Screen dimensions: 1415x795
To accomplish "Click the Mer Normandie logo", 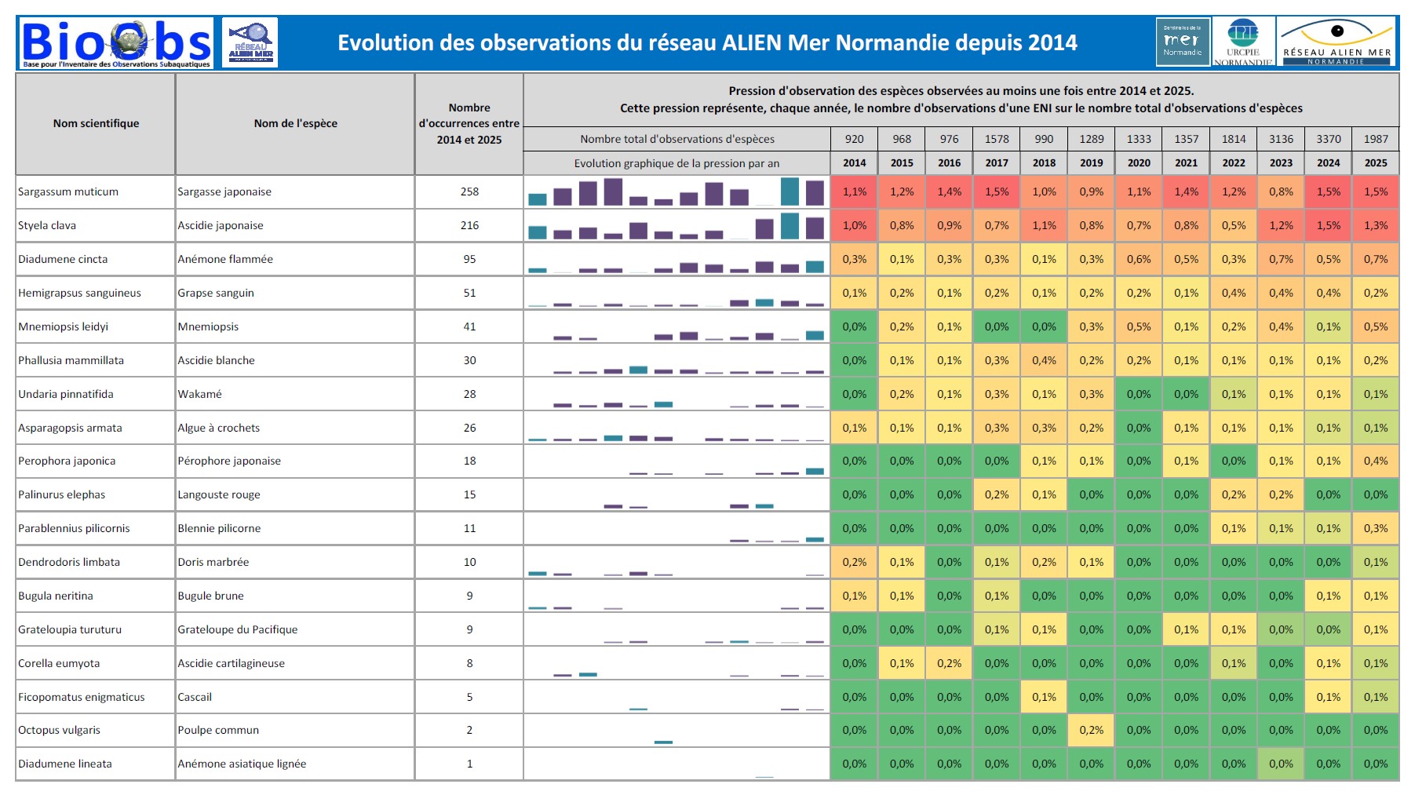I will coord(1182,42).
